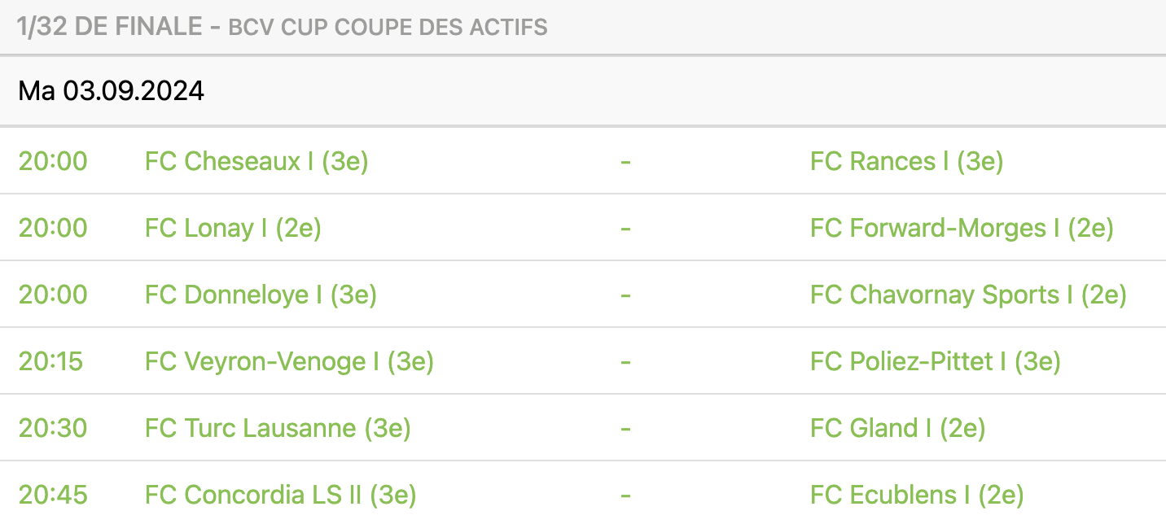
Task: Select FC Forward-Morges I (2e) team
Action: tap(962, 228)
